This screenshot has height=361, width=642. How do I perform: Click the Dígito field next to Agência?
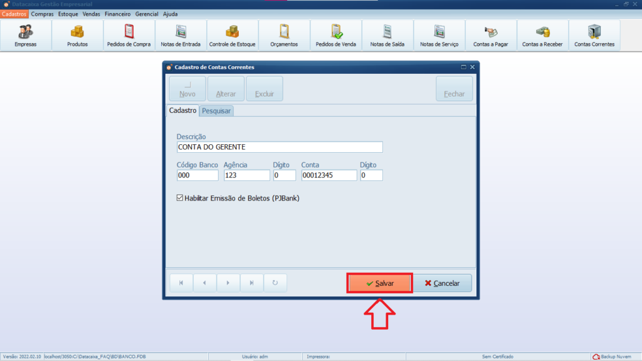285,175
